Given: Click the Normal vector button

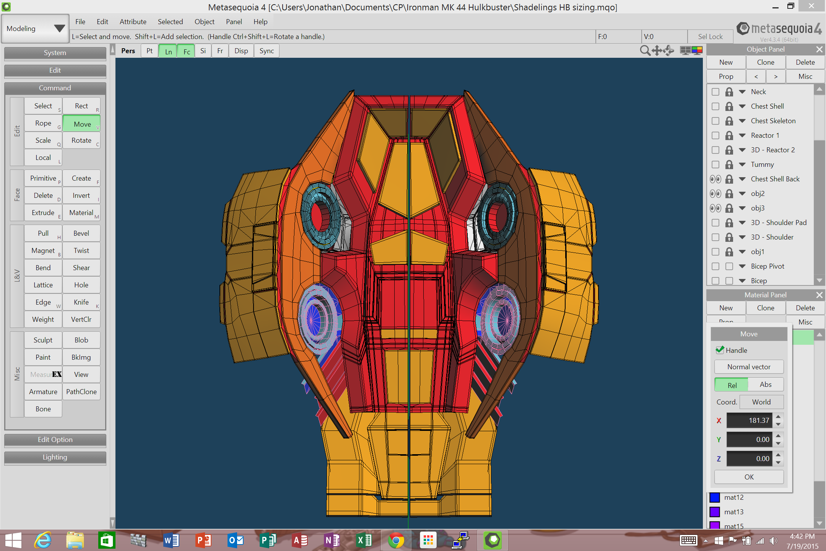Looking at the screenshot, I should 749,367.
